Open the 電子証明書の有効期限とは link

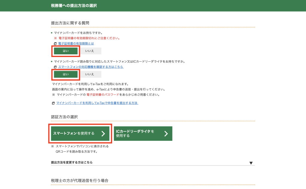76,44
